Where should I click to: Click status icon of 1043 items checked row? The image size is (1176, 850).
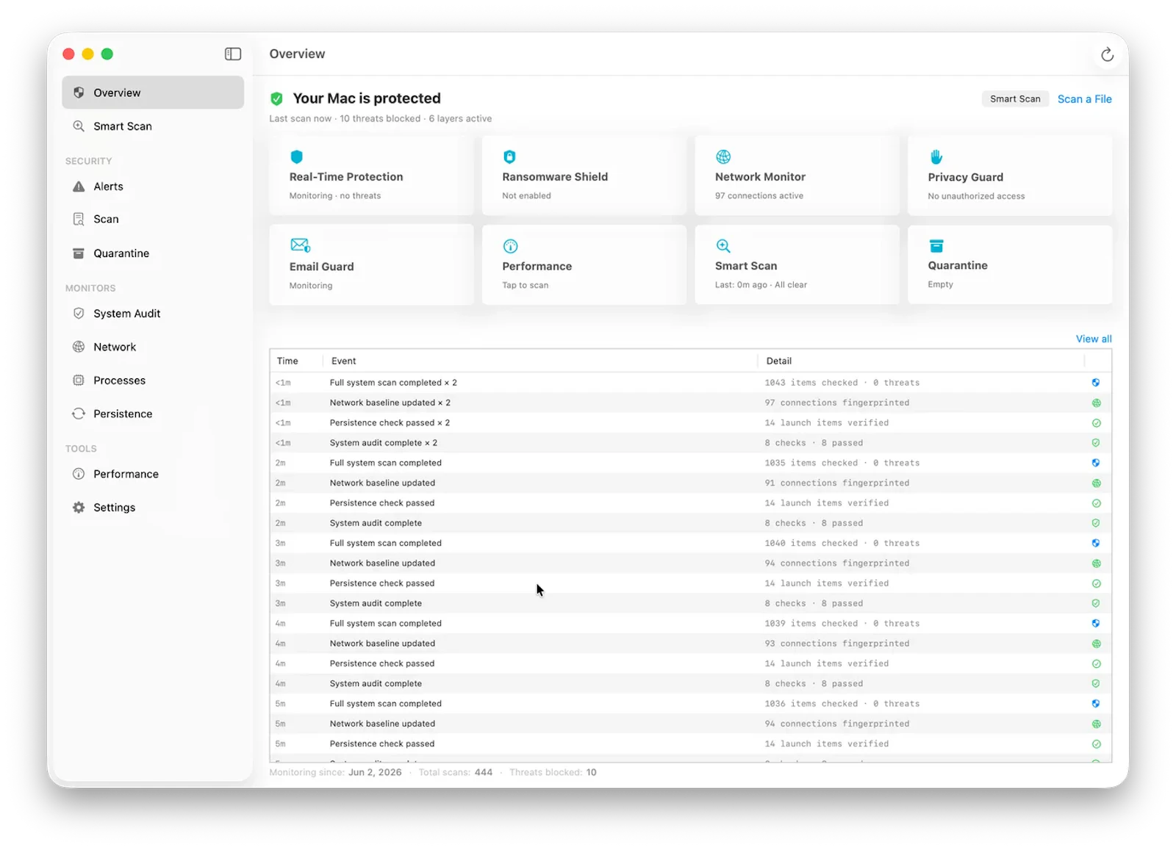1096,383
